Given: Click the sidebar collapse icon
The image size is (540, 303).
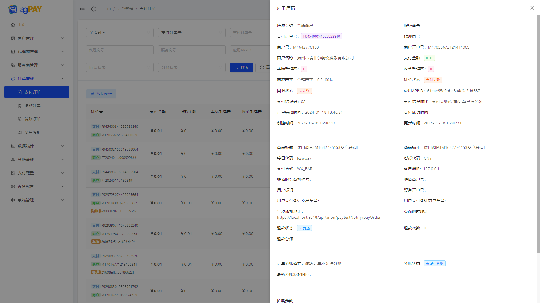Looking at the screenshot, I should [82, 9].
